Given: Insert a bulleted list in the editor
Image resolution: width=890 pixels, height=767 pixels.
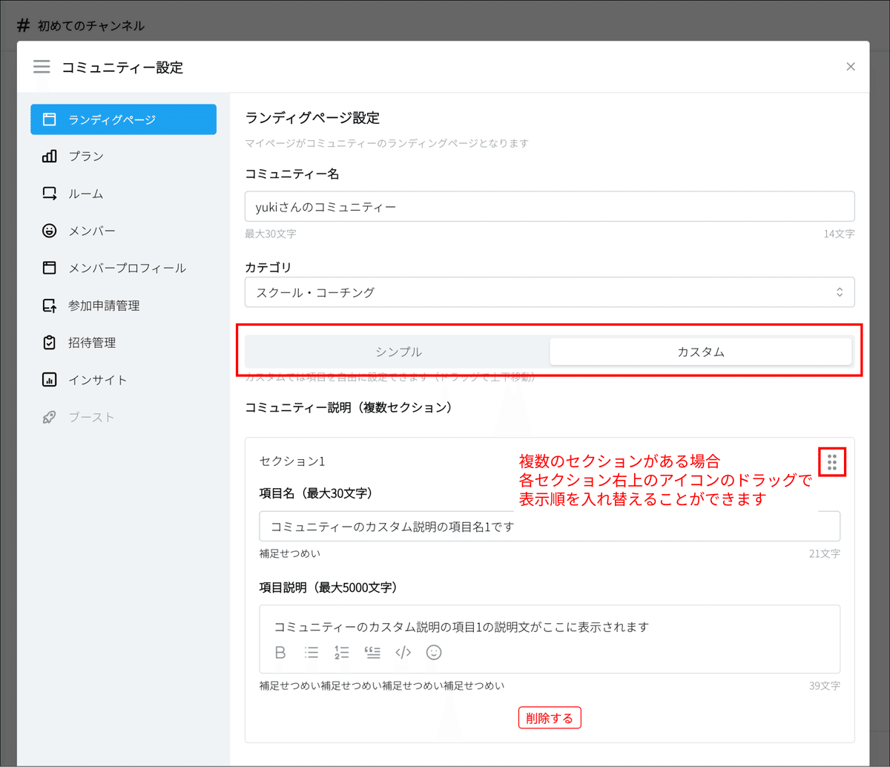Looking at the screenshot, I should 311,653.
